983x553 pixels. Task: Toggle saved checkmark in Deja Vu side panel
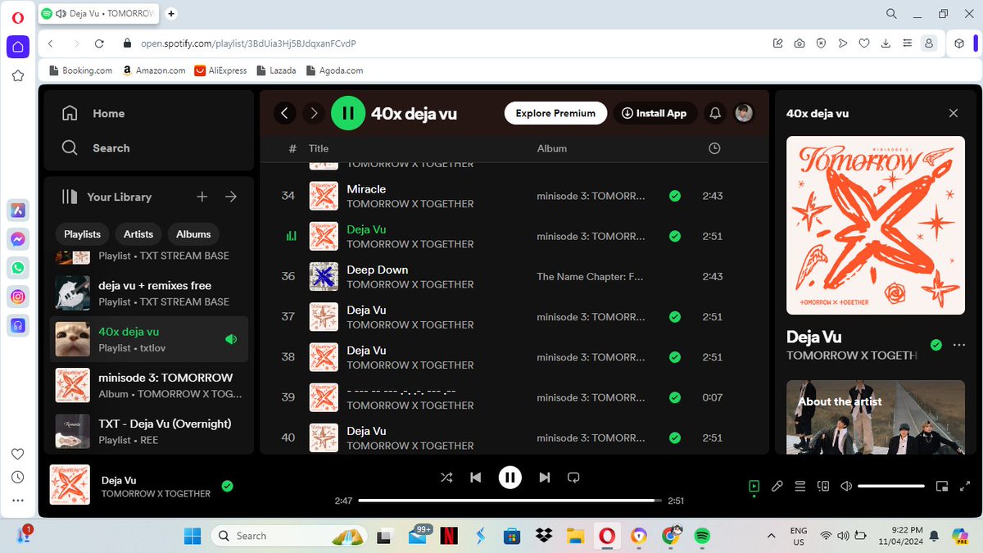tap(936, 345)
